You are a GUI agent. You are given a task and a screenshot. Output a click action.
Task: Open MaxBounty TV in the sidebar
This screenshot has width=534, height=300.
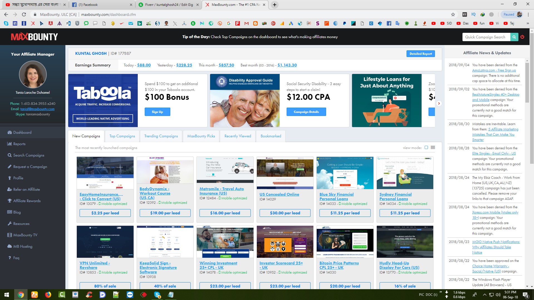(x=25, y=235)
